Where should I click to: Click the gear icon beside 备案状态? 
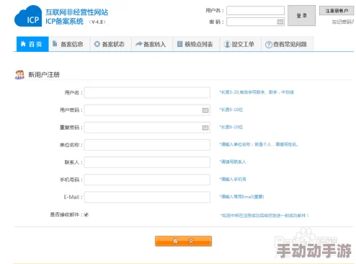point(97,44)
